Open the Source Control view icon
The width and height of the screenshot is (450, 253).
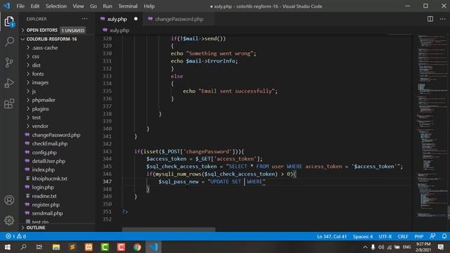coord(9,63)
